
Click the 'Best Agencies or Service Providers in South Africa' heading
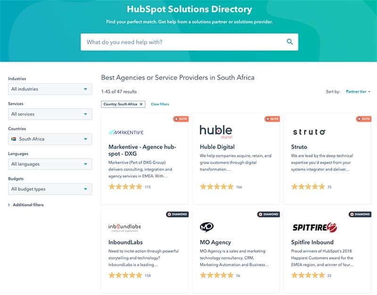click(x=178, y=77)
